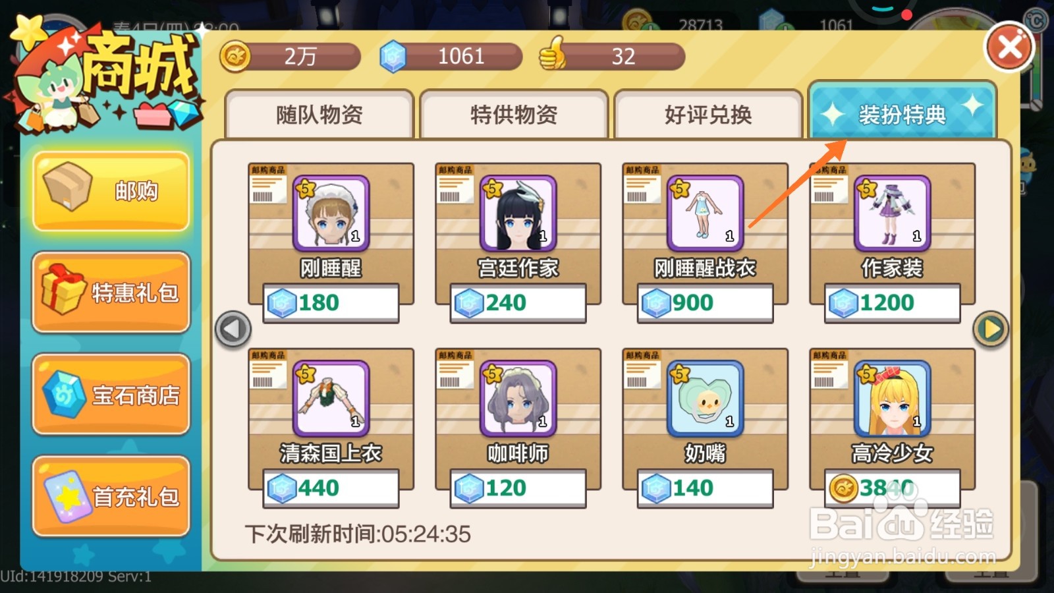This screenshot has width=1054, height=593.
Task: Choose the 刚睡醒战衣 outfit icon
Action: click(x=705, y=213)
